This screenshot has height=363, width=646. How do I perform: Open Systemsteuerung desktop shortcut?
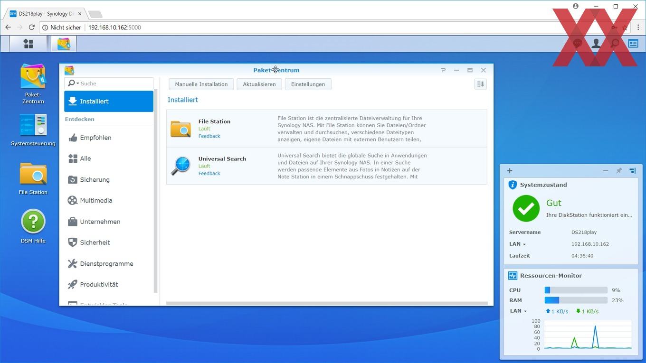pyautogui.click(x=33, y=130)
